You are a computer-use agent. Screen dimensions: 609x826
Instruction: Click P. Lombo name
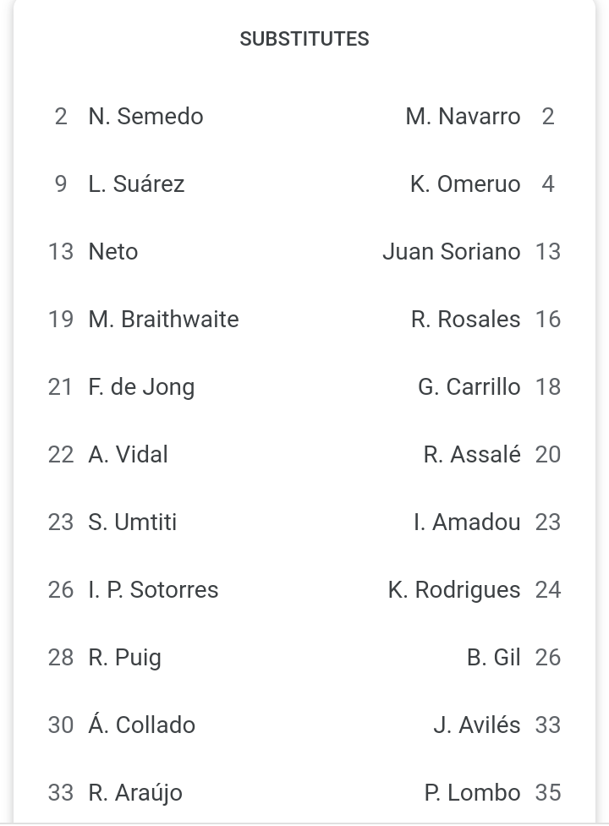coord(473,792)
